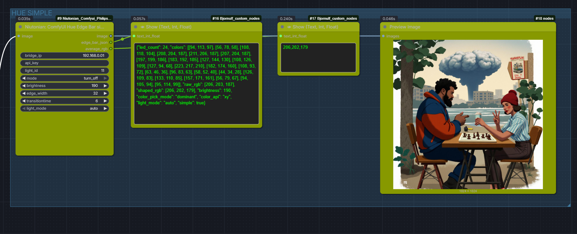This screenshot has height=234, width=577.
Task: Open the light_mode auto combo
Action: (x=65, y=108)
